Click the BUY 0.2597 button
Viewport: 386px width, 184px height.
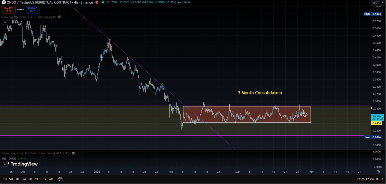pyautogui.click(x=32, y=9)
